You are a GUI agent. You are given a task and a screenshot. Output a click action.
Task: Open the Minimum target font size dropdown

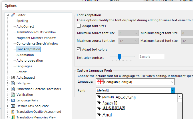click(187, 33)
